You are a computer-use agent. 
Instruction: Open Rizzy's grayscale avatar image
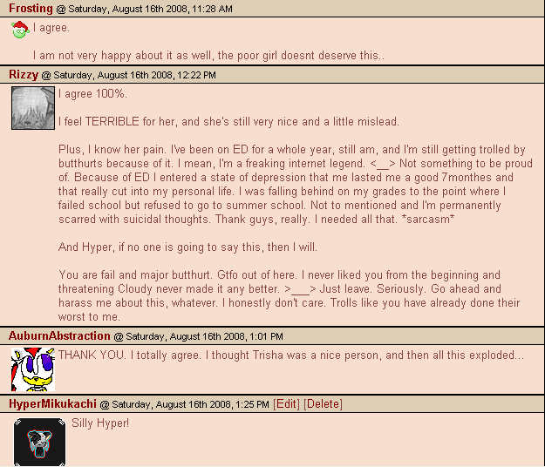[x=33, y=108]
